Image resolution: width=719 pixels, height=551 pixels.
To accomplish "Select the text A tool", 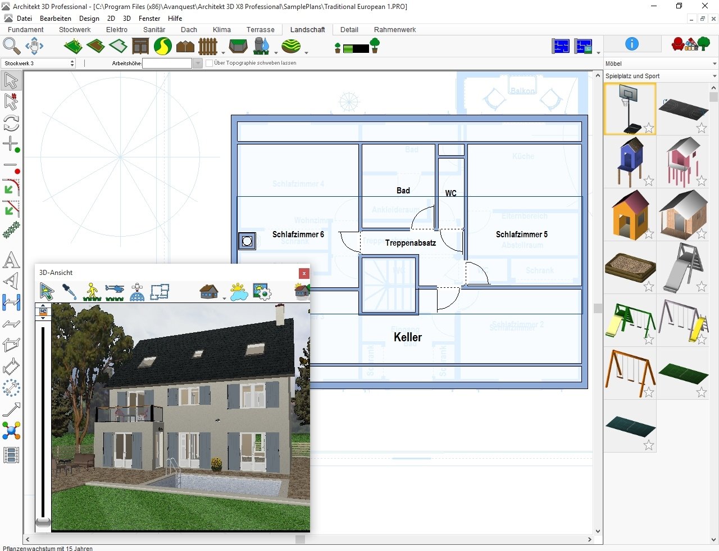I will (x=11, y=260).
